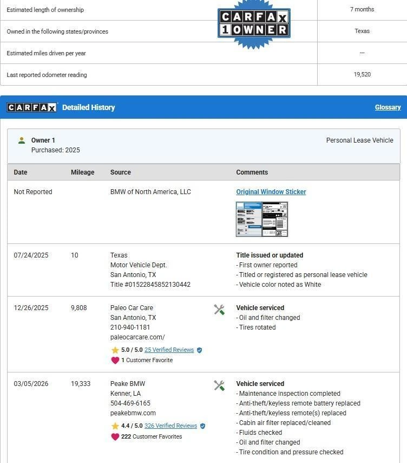407x463 pixels.
Task: Click Last reported odometer reading label
Action: (47, 75)
